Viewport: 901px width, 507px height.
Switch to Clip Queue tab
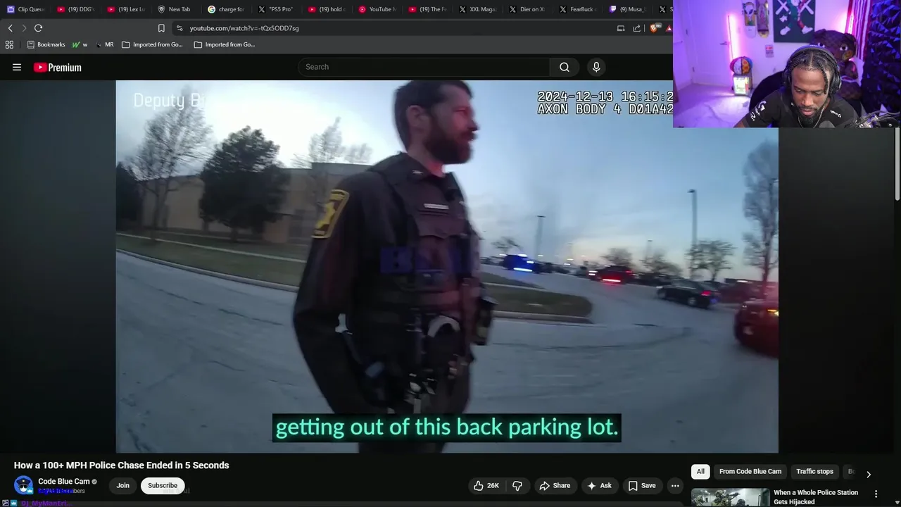point(25,9)
